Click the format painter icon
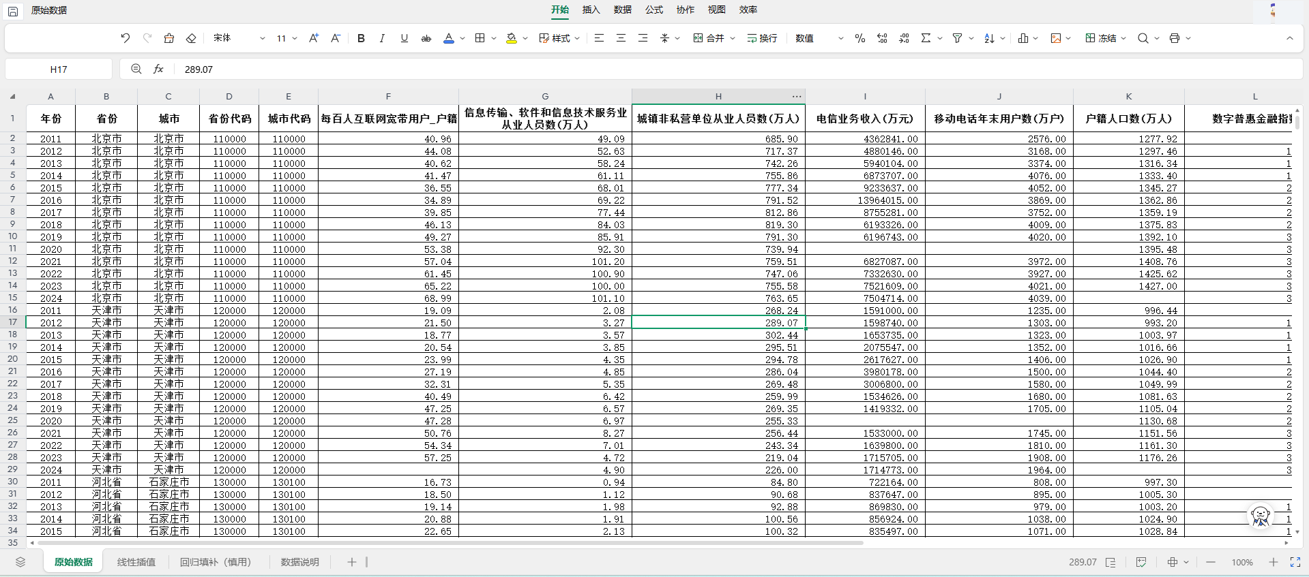Image resolution: width=1309 pixels, height=577 pixels. (169, 38)
